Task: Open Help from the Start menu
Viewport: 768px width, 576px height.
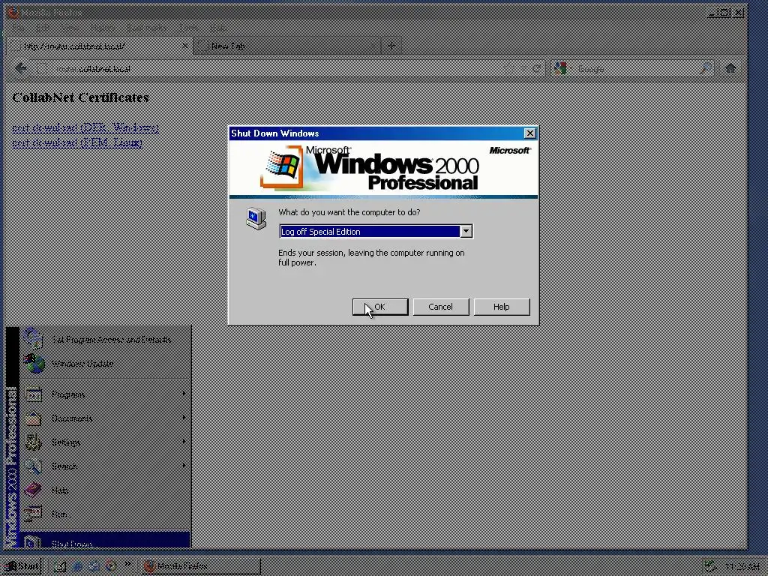Action: click(105, 490)
